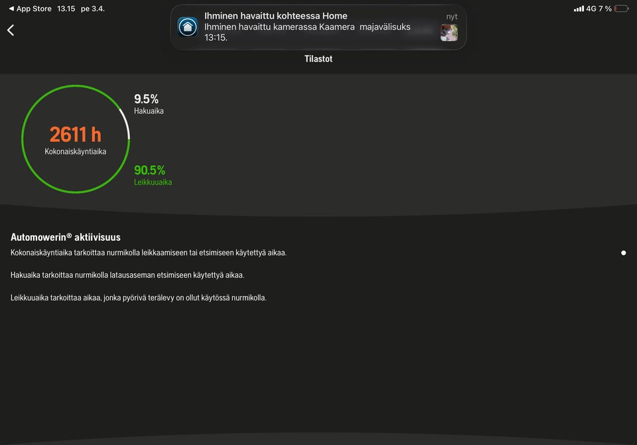Tap the notification's 'nyt' timestamp

(452, 17)
